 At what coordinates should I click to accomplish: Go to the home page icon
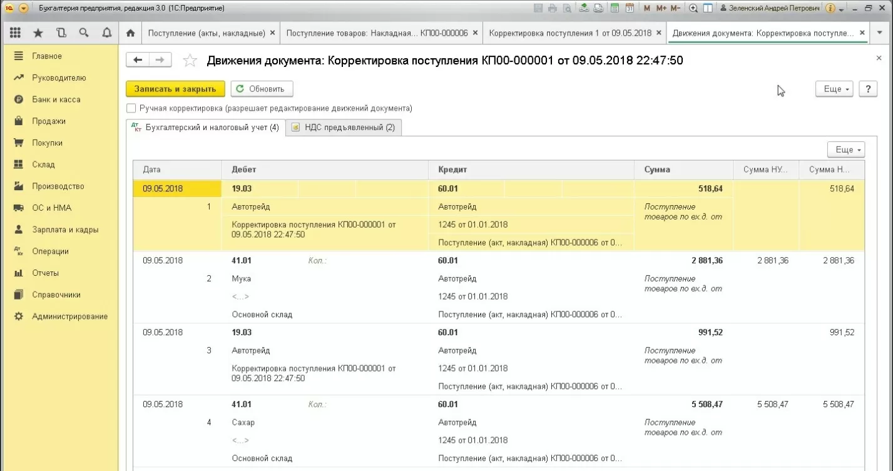(x=130, y=33)
